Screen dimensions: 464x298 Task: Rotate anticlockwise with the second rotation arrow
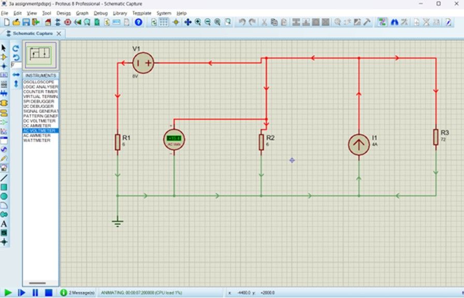(16, 57)
